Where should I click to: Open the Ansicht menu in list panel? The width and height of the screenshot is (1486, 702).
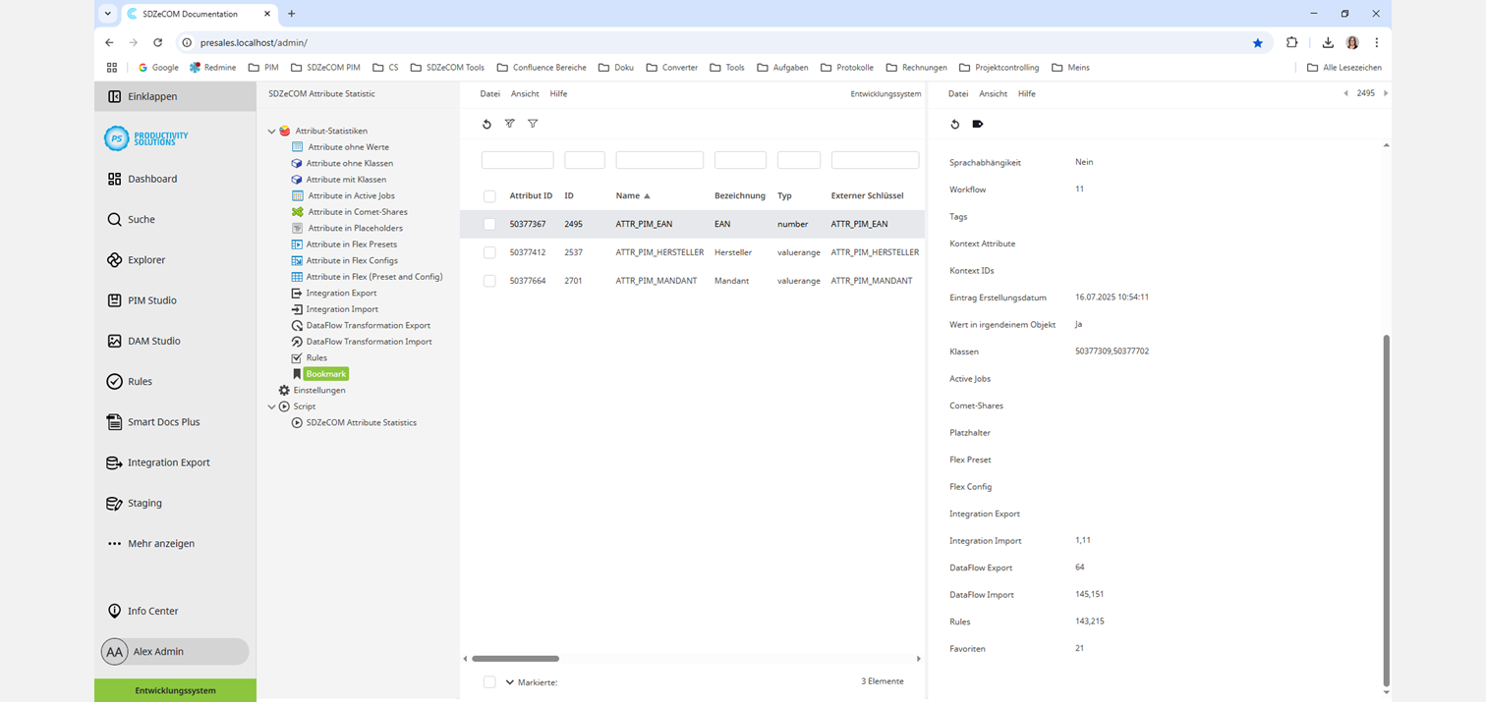[x=525, y=94]
